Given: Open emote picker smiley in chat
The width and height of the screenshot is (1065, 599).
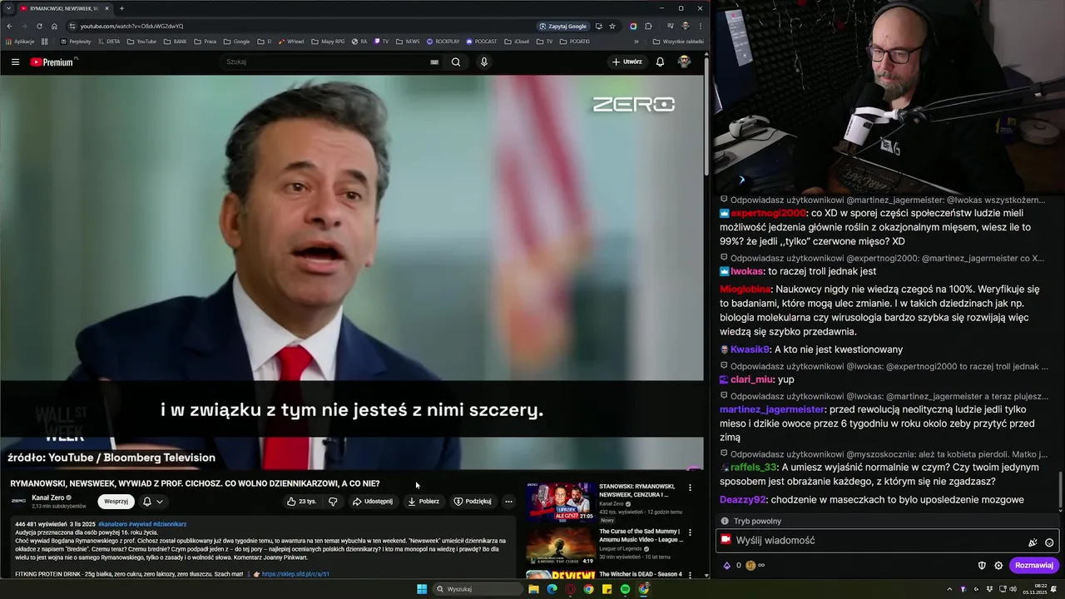Looking at the screenshot, I should [1049, 542].
